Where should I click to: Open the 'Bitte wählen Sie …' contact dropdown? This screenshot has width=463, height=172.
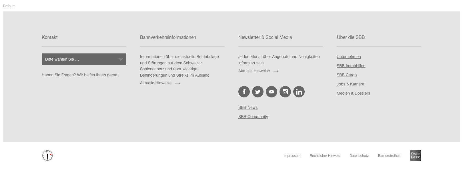pyautogui.click(x=84, y=59)
